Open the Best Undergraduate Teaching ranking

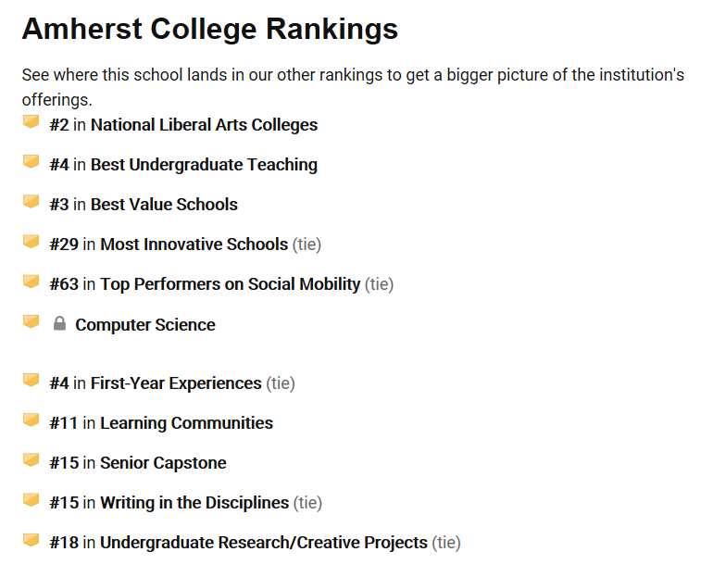coord(204,165)
